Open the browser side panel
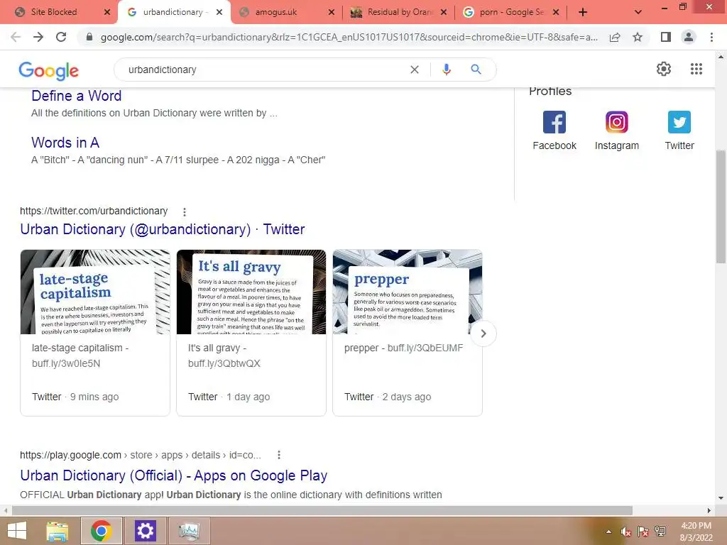Image resolution: width=727 pixels, height=545 pixels. (x=666, y=37)
